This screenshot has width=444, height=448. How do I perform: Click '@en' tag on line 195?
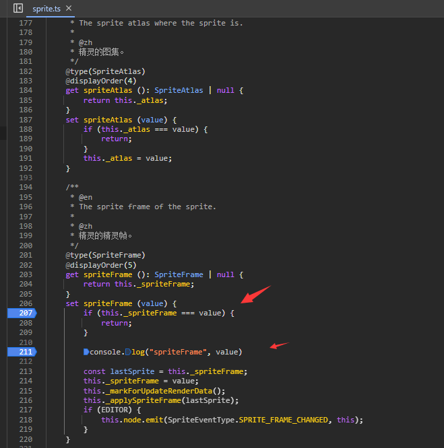point(86,197)
